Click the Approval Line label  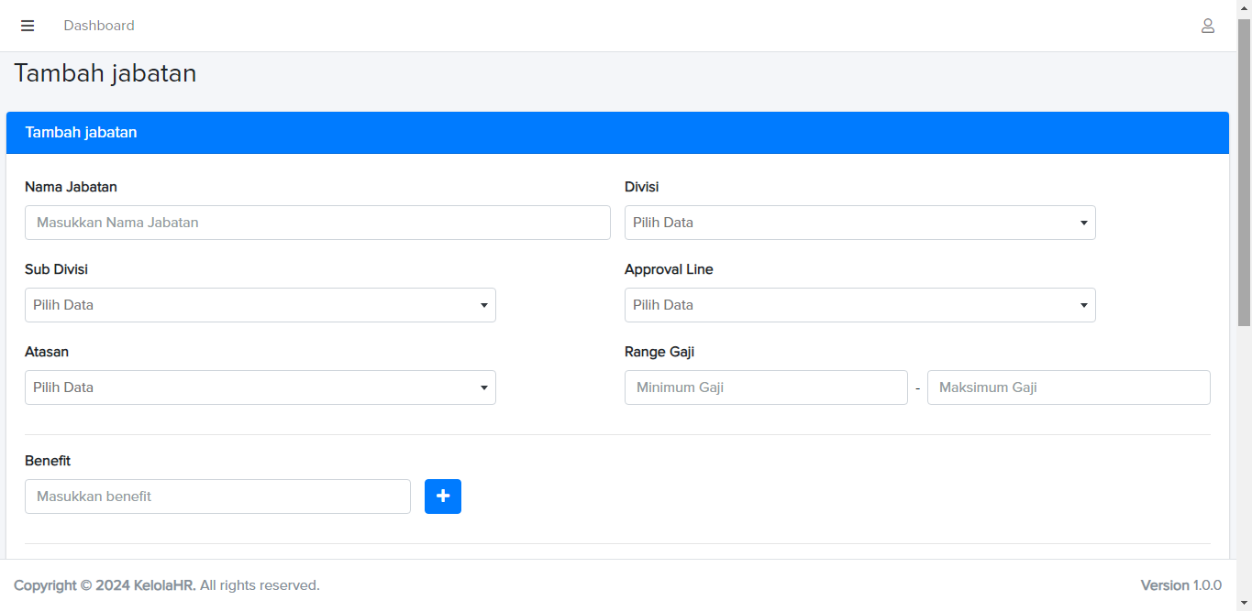tap(669, 269)
